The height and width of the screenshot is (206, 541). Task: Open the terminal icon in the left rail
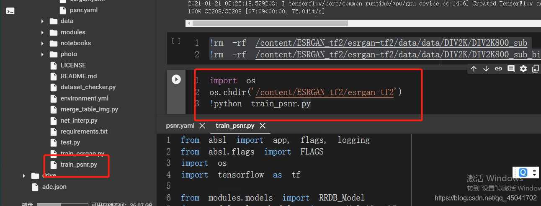tap(10, 11)
